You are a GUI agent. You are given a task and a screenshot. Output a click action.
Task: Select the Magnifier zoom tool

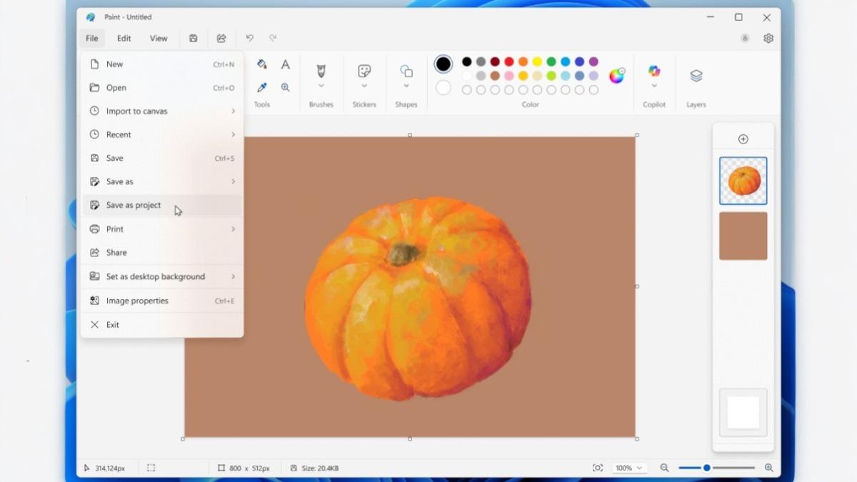285,88
